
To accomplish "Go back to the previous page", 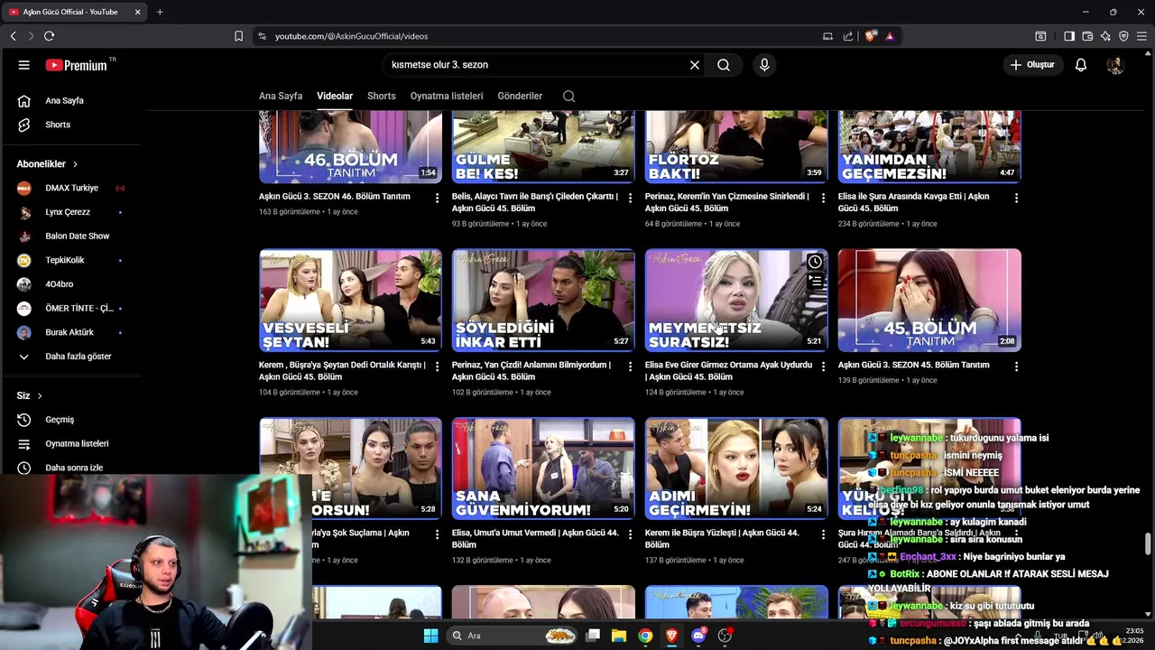I will [13, 36].
